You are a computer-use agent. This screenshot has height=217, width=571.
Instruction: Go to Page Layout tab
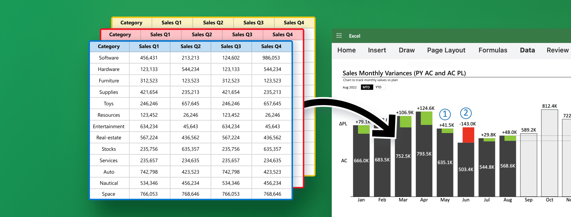click(446, 50)
